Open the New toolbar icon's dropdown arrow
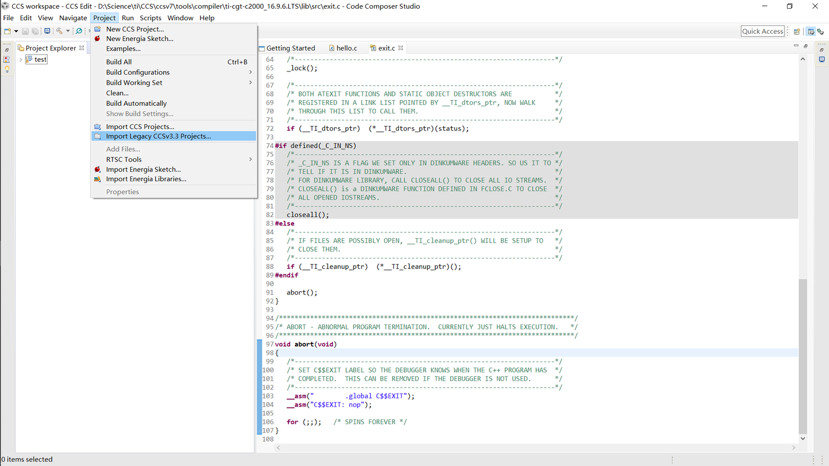This screenshot has width=829, height=466. tap(16, 31)
